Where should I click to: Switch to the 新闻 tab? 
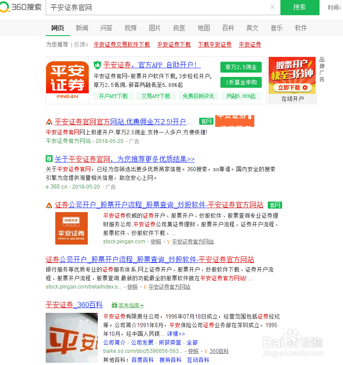click(82, 28)
